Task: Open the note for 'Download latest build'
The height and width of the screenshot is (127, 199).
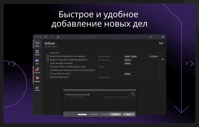Action: 159,77
